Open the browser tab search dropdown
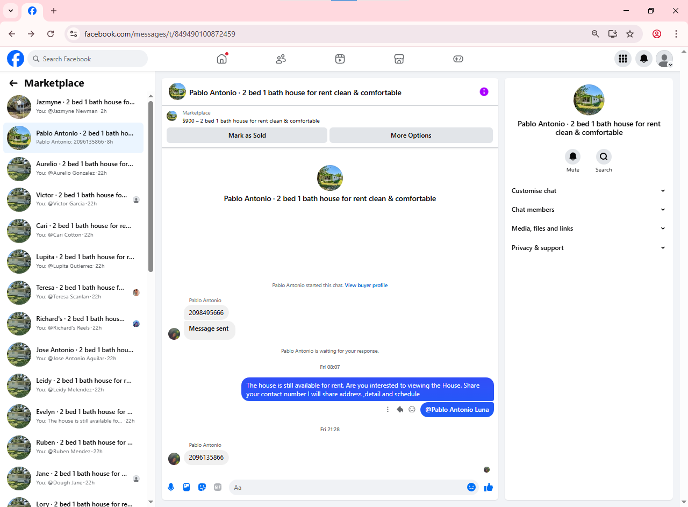The image size is (688, 507). tap(10, 11)
